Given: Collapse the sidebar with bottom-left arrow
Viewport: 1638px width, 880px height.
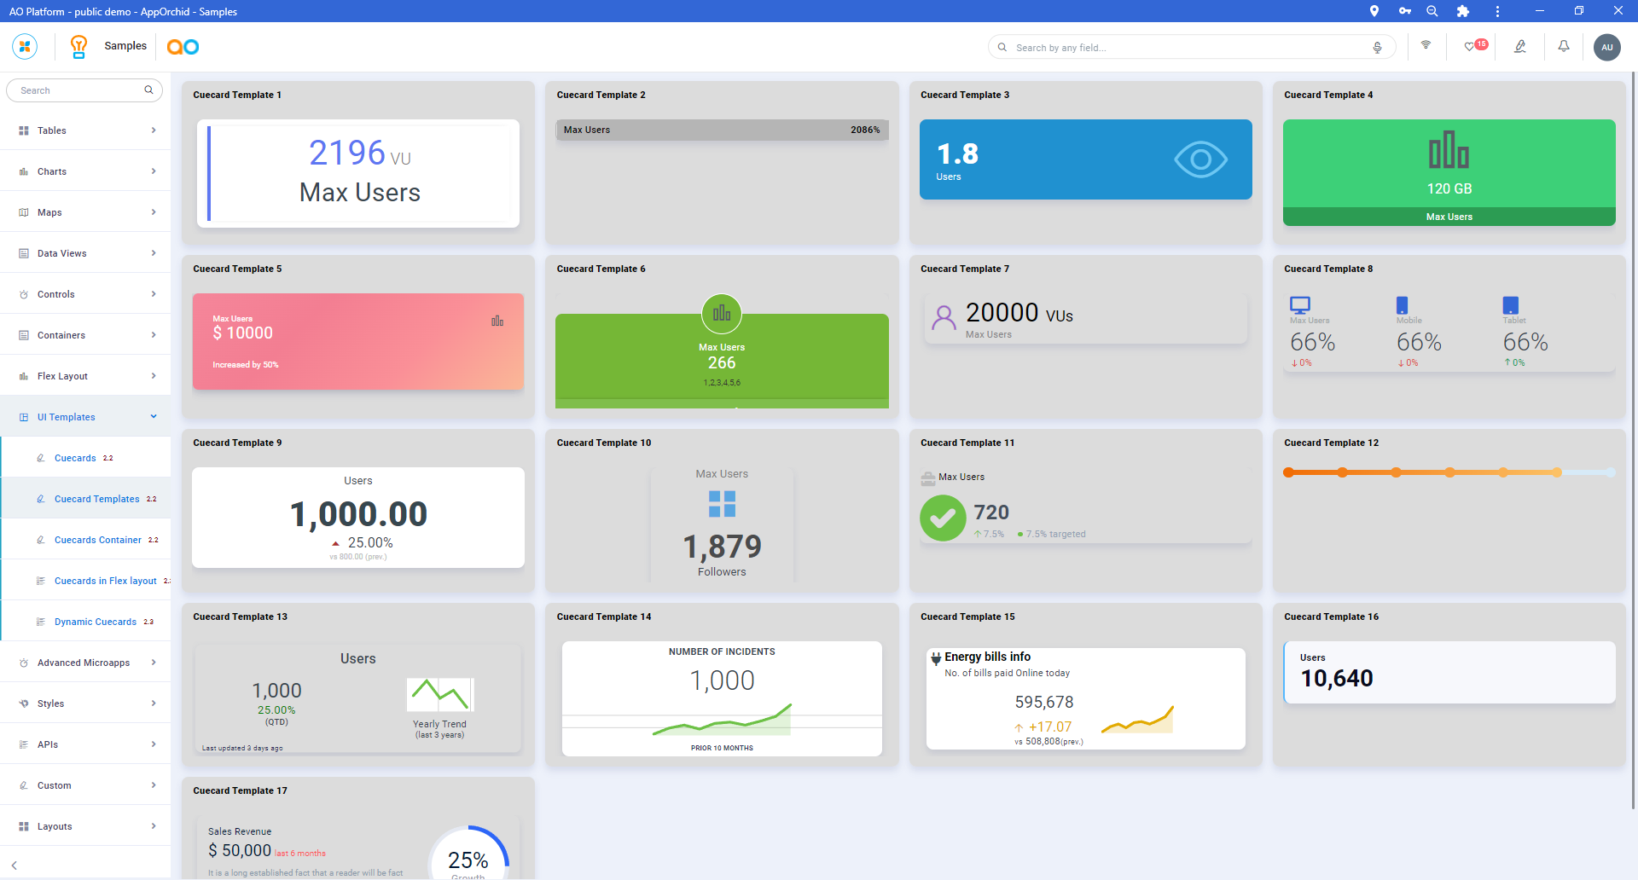Looking at the screenshot, I should 15,865.
